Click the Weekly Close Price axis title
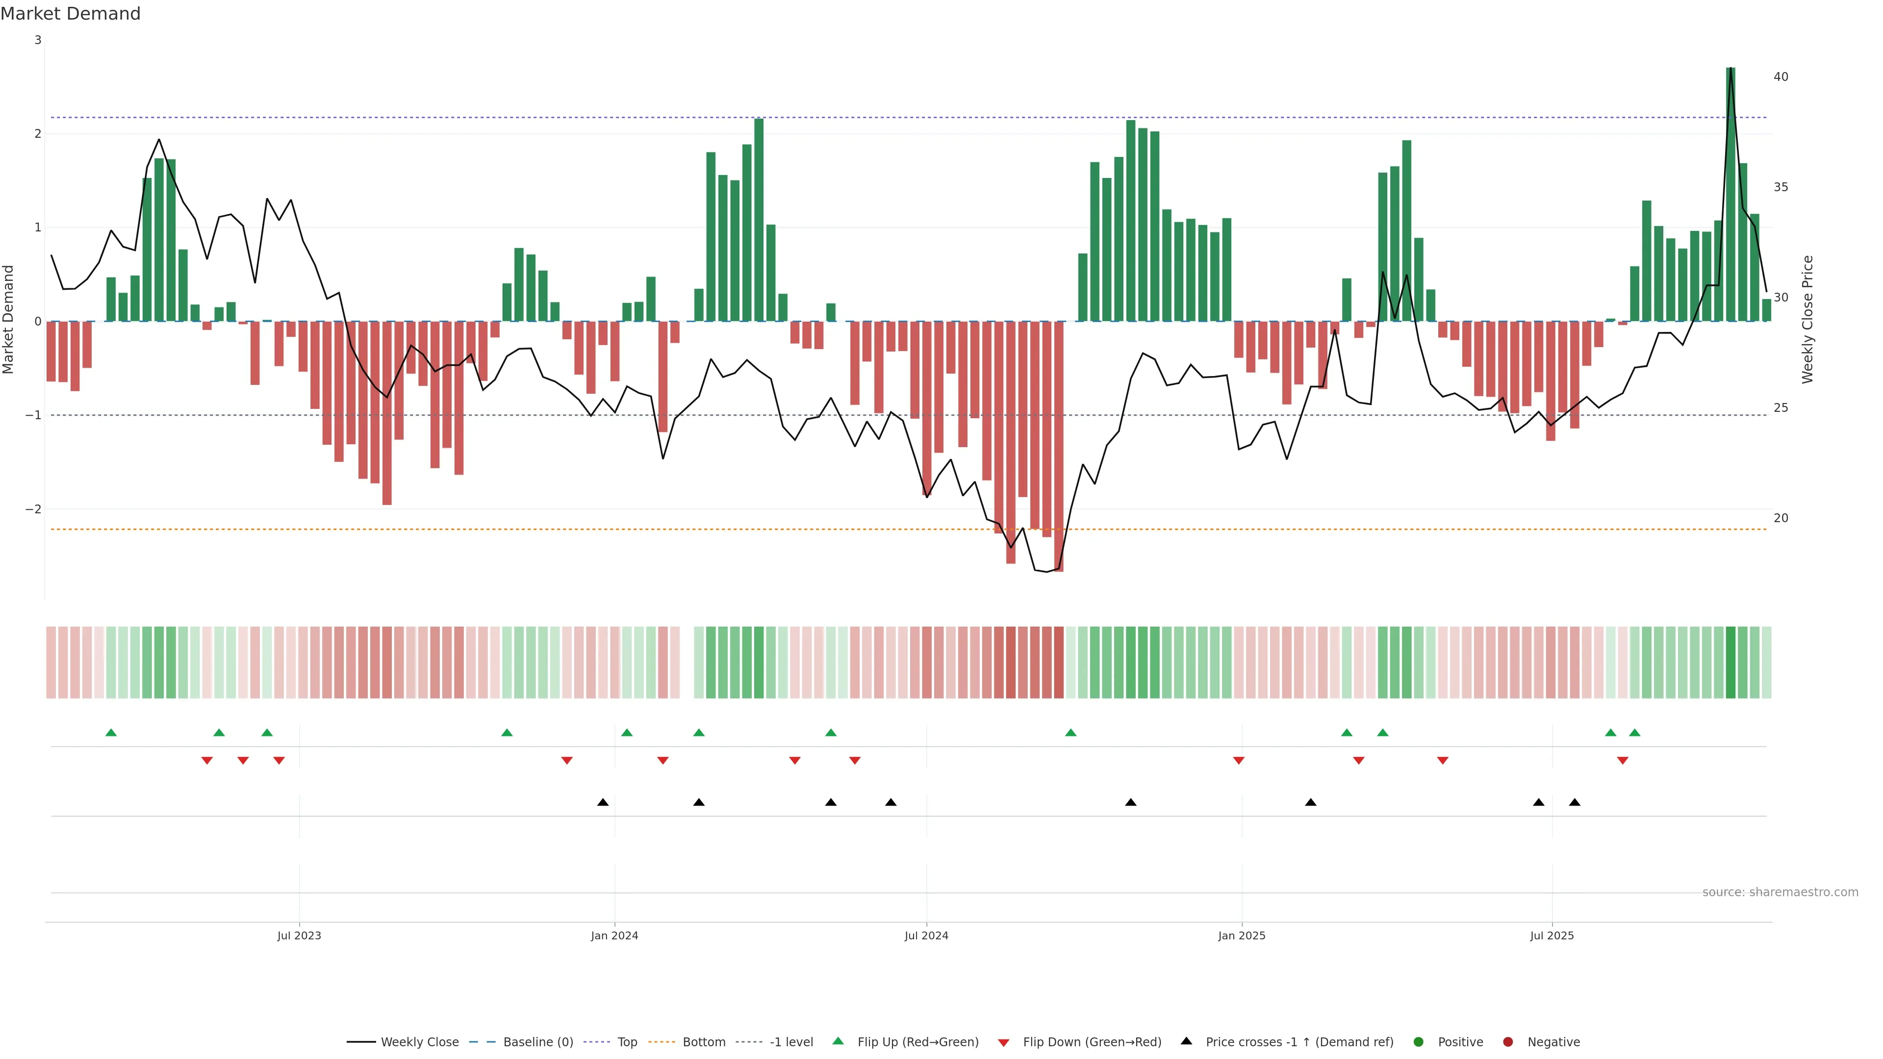Image resolution: width=1883 pixels, height=1059 pixels. coord(1807,319)
